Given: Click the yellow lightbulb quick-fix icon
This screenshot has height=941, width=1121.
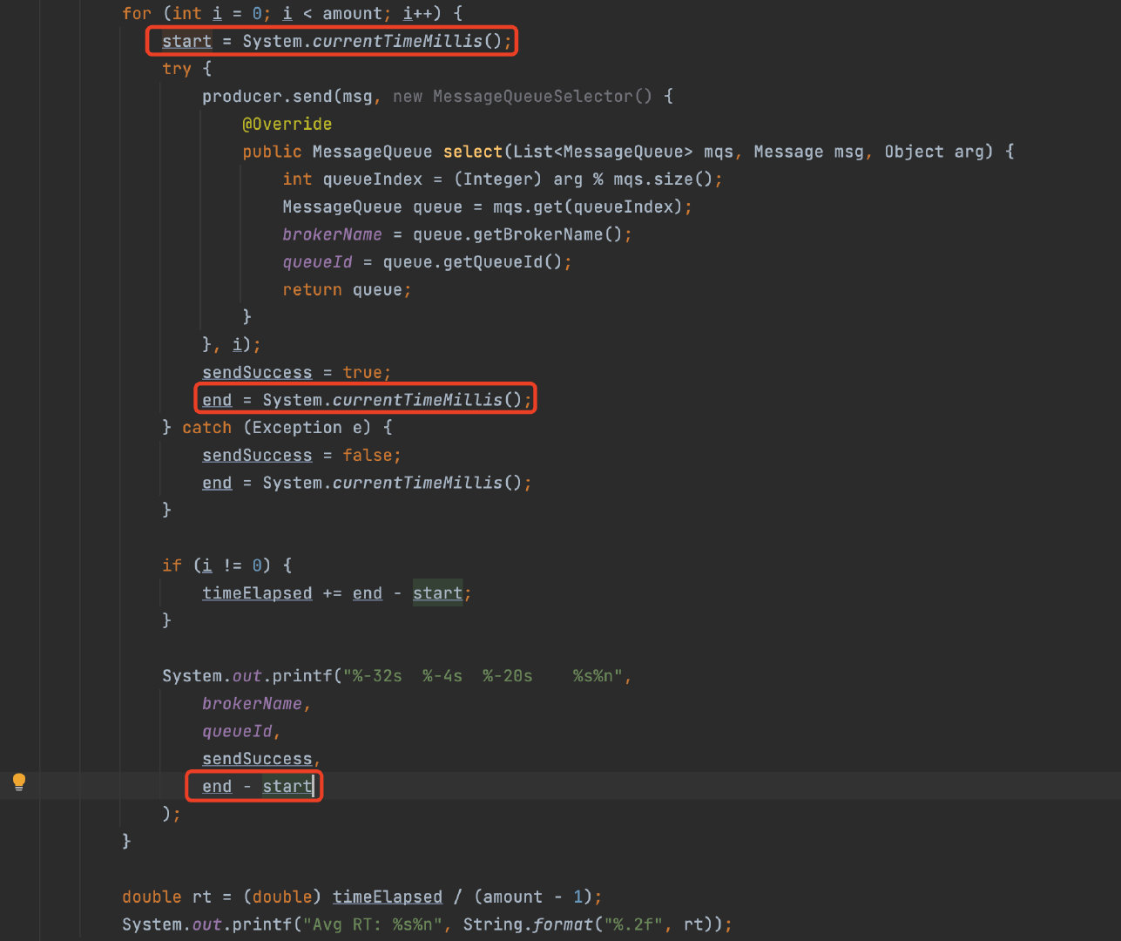Looking at the screenshot, I should (19, 782).
